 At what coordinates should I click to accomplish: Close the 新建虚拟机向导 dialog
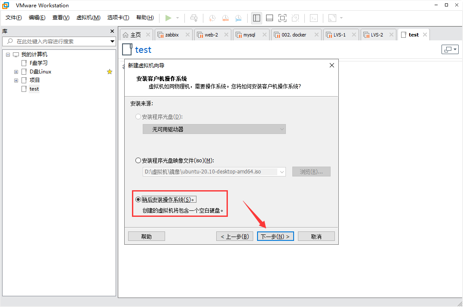tap(332, 65)
